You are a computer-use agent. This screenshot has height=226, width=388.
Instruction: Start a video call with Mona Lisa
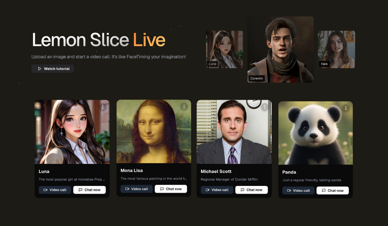136,189
